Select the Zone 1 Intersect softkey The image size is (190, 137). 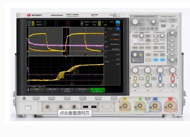click(x=67, y=90)
